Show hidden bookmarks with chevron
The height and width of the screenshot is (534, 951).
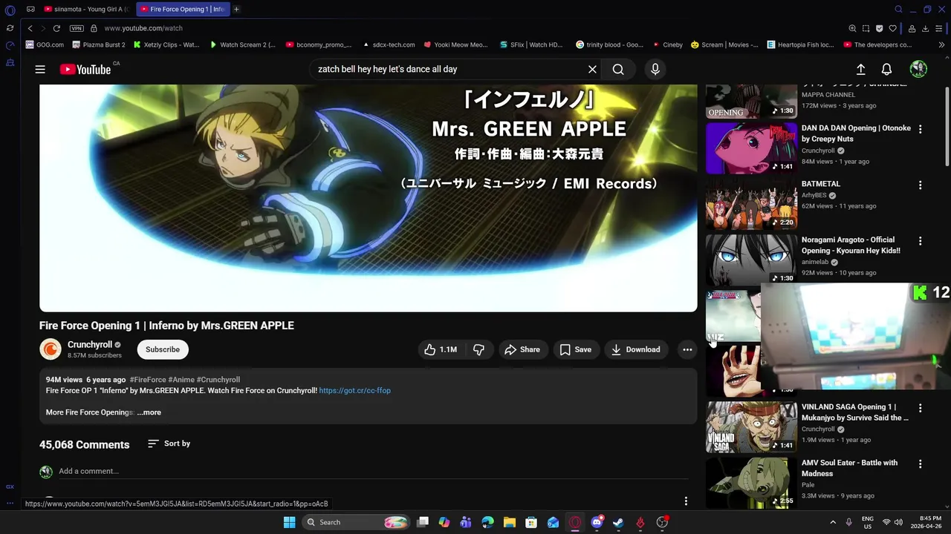click(942, 44)
